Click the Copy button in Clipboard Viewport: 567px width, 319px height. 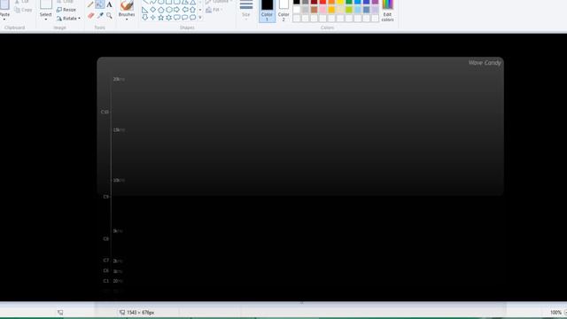click(23, 10)
